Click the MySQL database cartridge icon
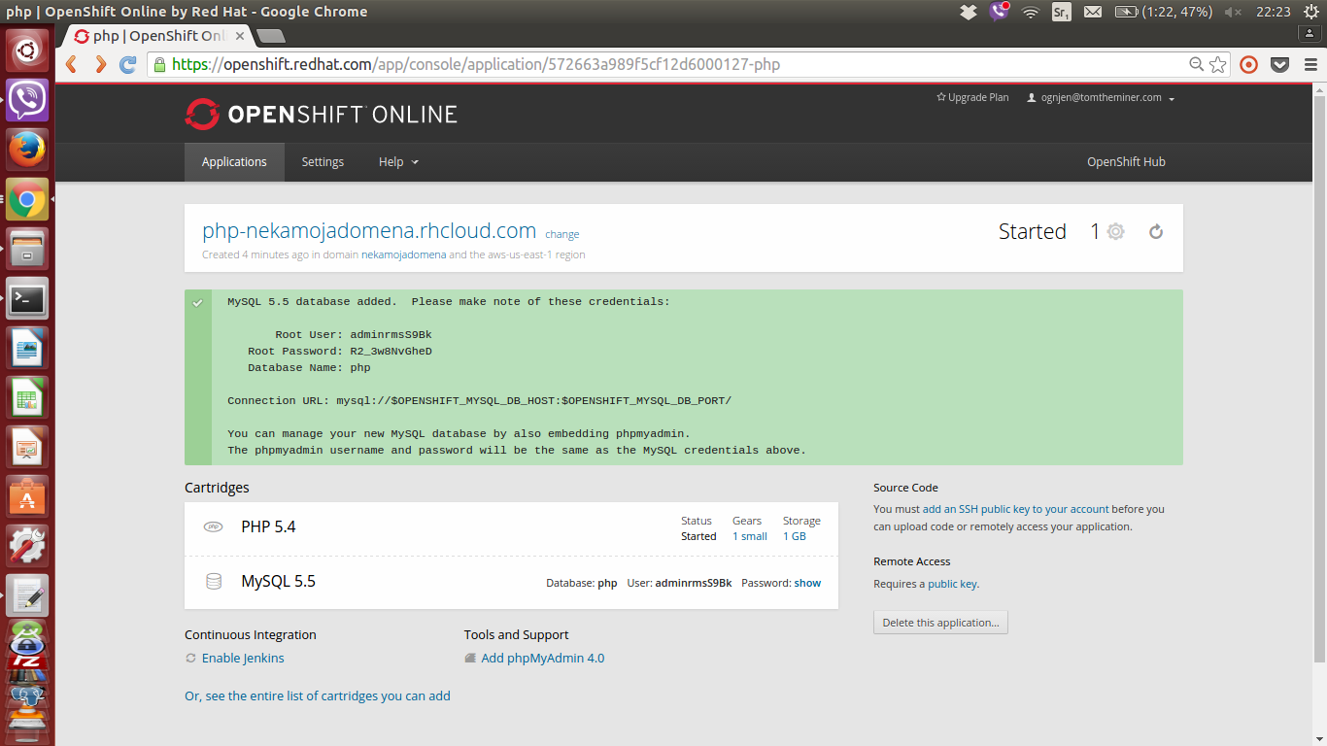Viewport: 1327px width, 746px height. click(213, 581)
